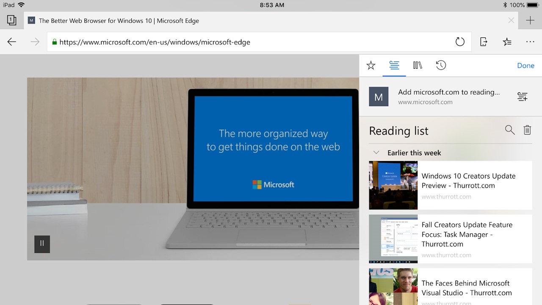Click the forward navigation arrow
This screenshot has width=542, height=305.
point(35,42)
